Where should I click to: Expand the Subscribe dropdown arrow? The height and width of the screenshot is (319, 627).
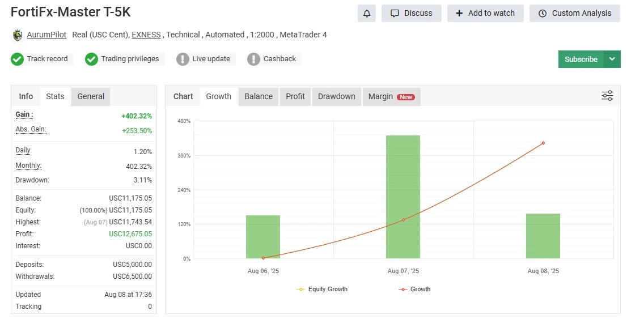coord(612,59)
